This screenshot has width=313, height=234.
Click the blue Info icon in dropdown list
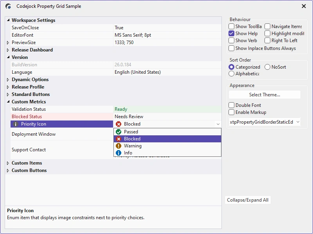(x=119, y=153)
